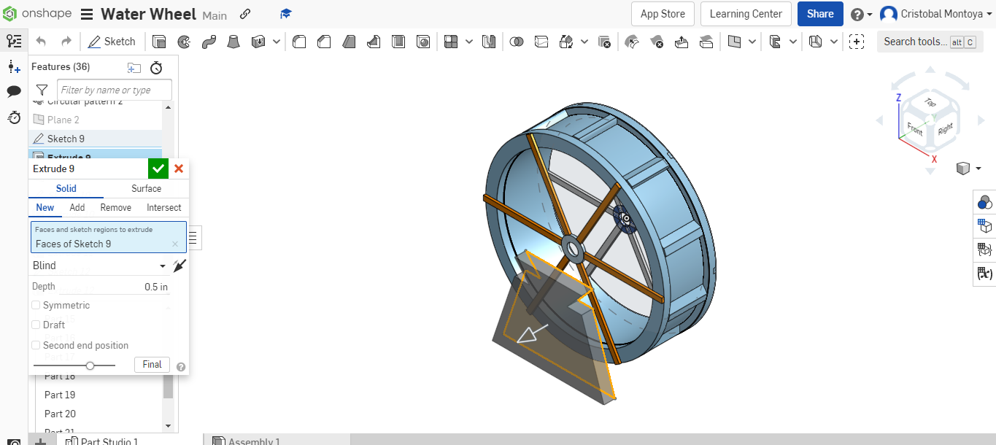Click the Share button
The image size is (996, 445).
(x=820, y=14)
